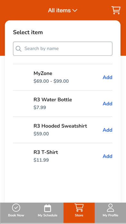Add R3 Water Bottle to cart
126x224 pixels.
click(x=107, y=104)
